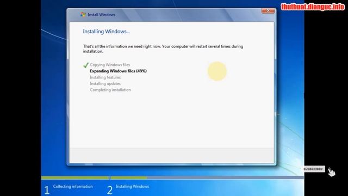The image size is (348, 196).
Task: Click the SUBSCRIBED button overlay
Action: (x=313, y=169)
